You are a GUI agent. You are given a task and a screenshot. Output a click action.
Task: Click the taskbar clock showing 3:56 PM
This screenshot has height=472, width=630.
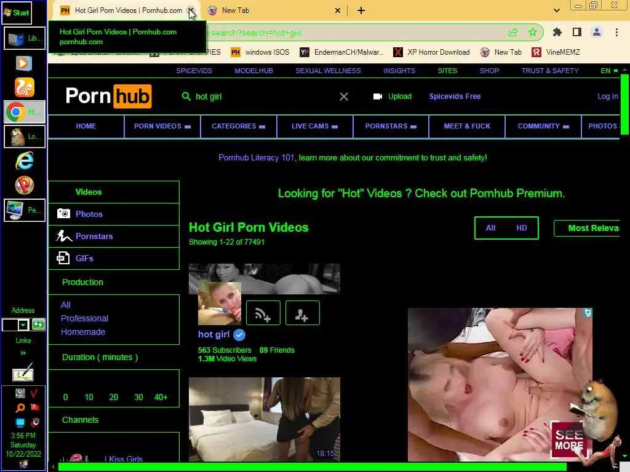[x=23, y=436]
